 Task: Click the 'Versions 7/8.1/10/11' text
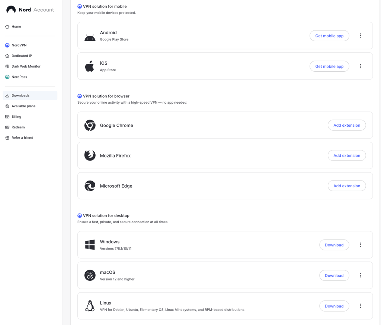coord(116,248)
